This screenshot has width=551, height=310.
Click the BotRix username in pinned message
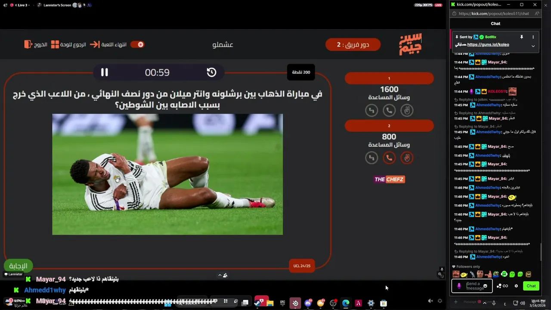[491, 37]
